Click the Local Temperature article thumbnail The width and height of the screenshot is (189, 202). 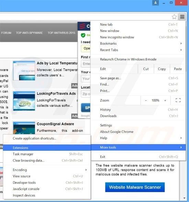coord(24,71)
